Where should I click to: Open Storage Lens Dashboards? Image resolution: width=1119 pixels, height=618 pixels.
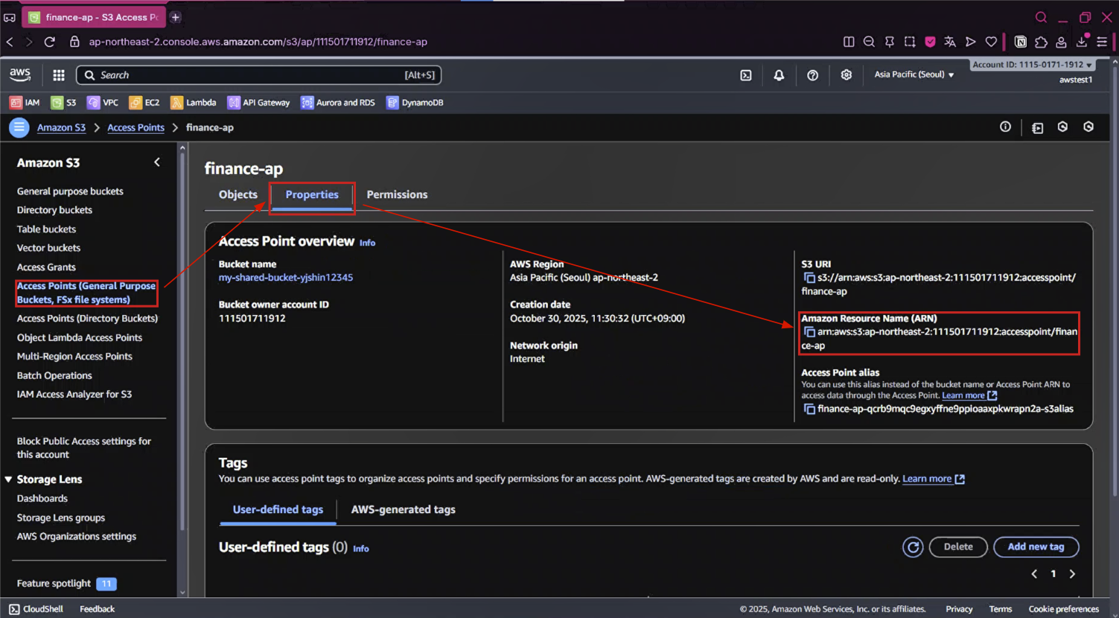click(x=42, y=499)
